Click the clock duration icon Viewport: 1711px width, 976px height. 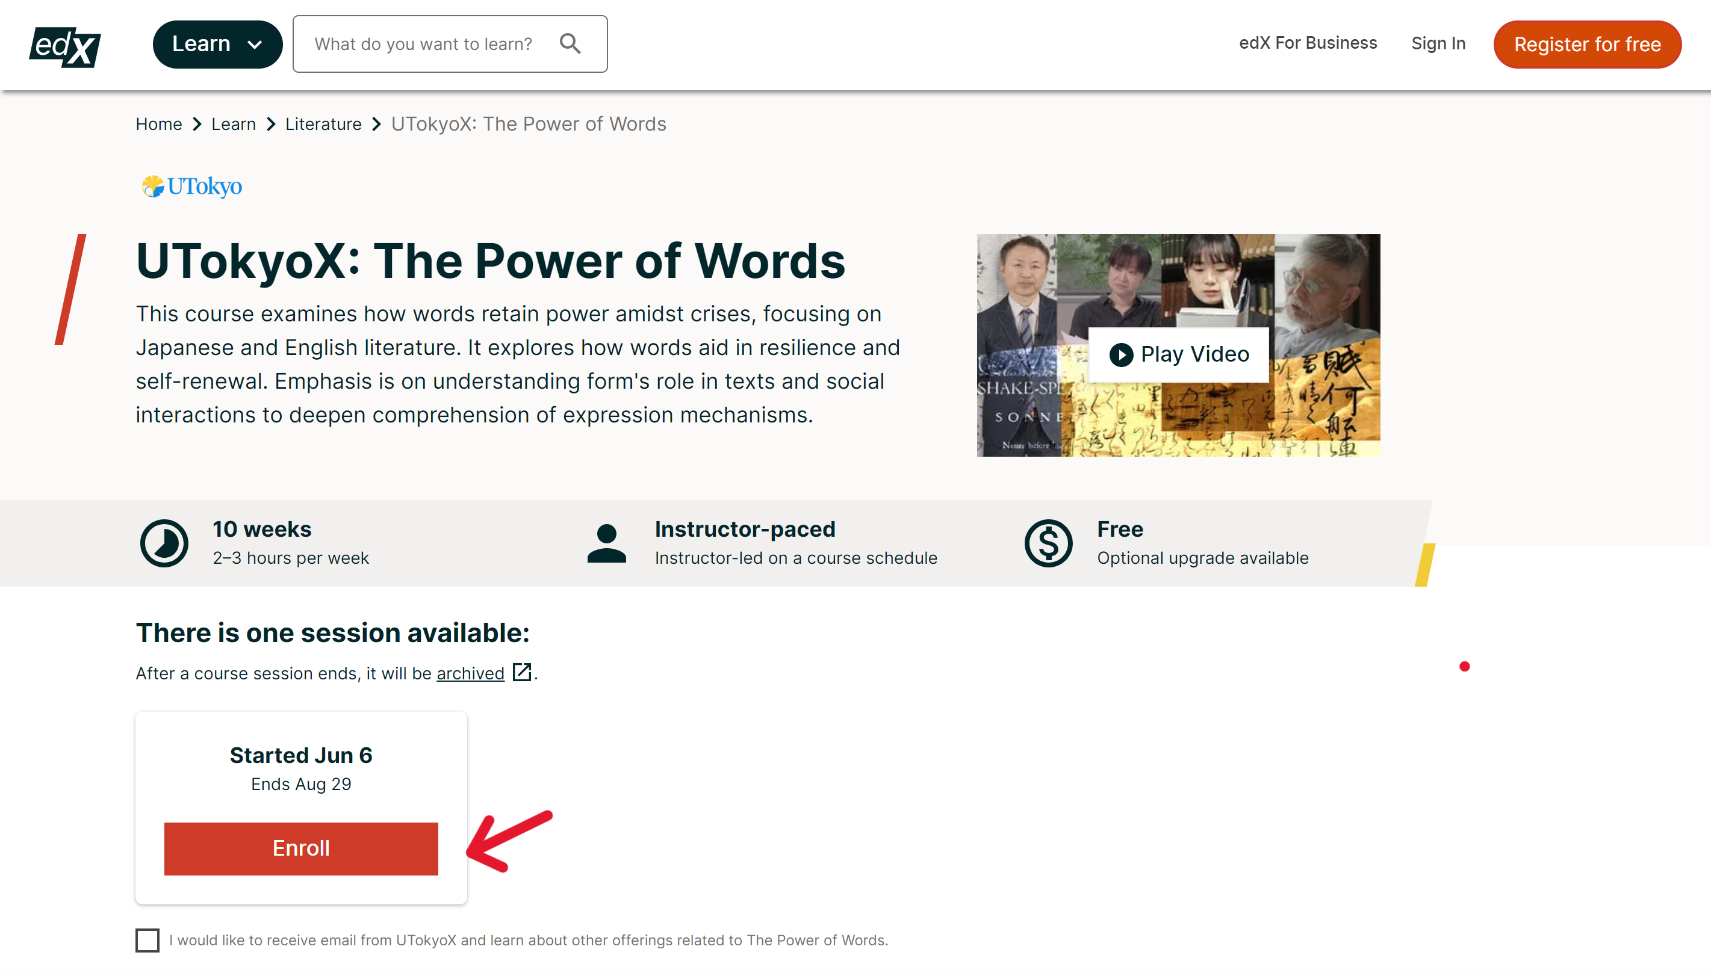tap(164, 543)
